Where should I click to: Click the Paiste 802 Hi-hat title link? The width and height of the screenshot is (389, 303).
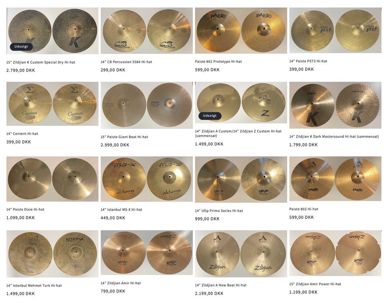point(304,209)
